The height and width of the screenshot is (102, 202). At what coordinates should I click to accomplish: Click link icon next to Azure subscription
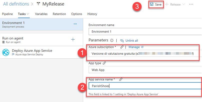click(x=122, y=47)
